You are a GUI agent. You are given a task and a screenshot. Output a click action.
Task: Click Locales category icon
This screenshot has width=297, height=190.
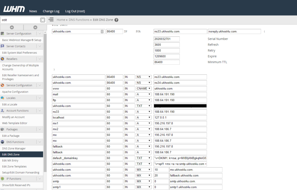[2, 98]
